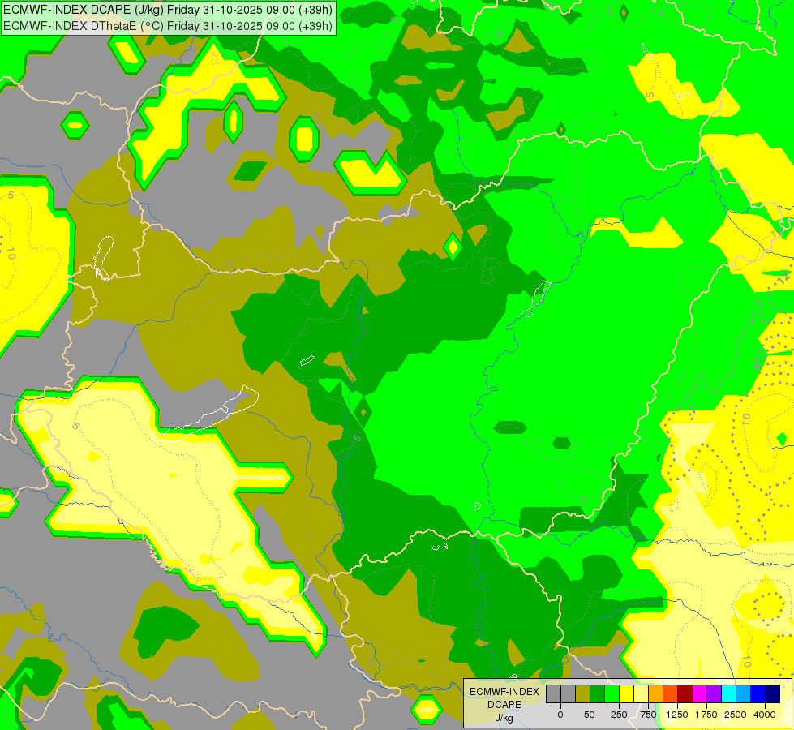This screenshot has height=730, width=794.
Task: Click the DThetaE title line in header
Action: [168, 26]
